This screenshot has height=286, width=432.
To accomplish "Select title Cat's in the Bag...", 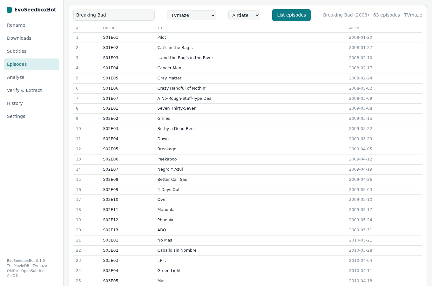I will [x=175, y=48].
